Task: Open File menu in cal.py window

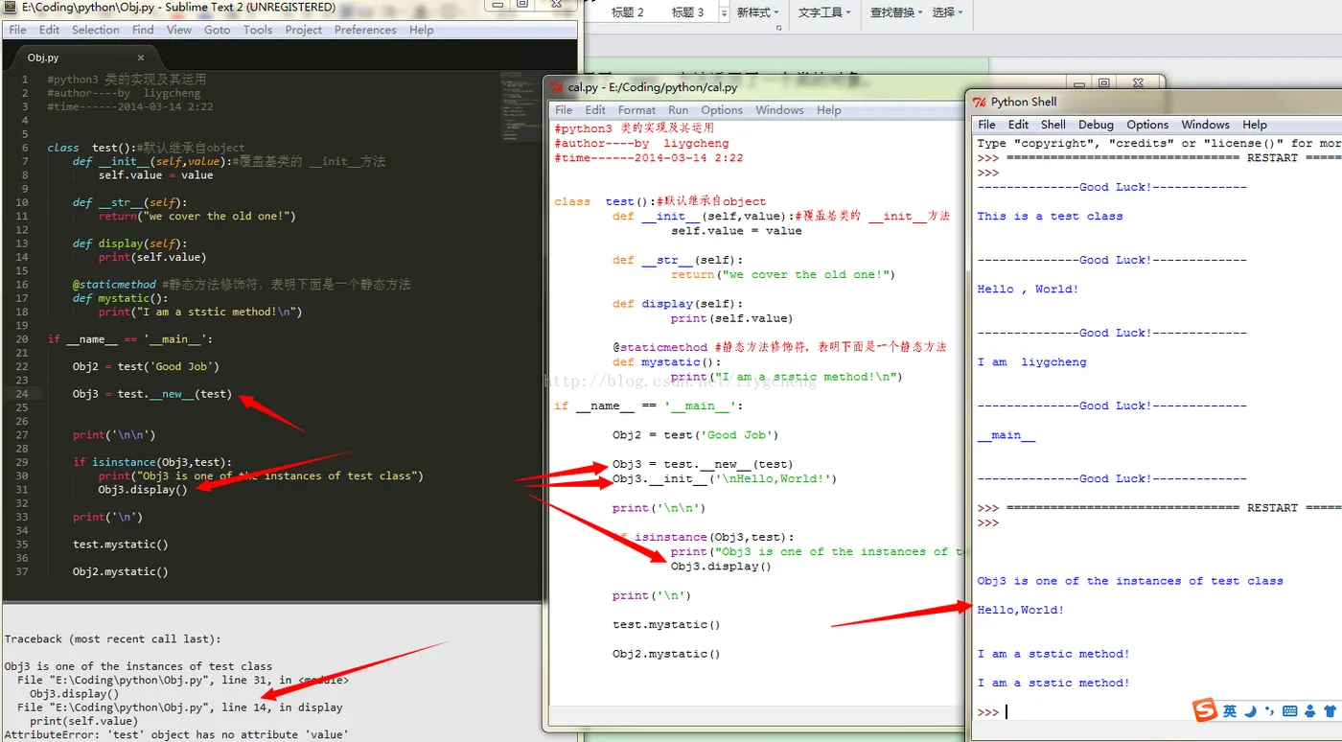Action: [x=564, y=110]
